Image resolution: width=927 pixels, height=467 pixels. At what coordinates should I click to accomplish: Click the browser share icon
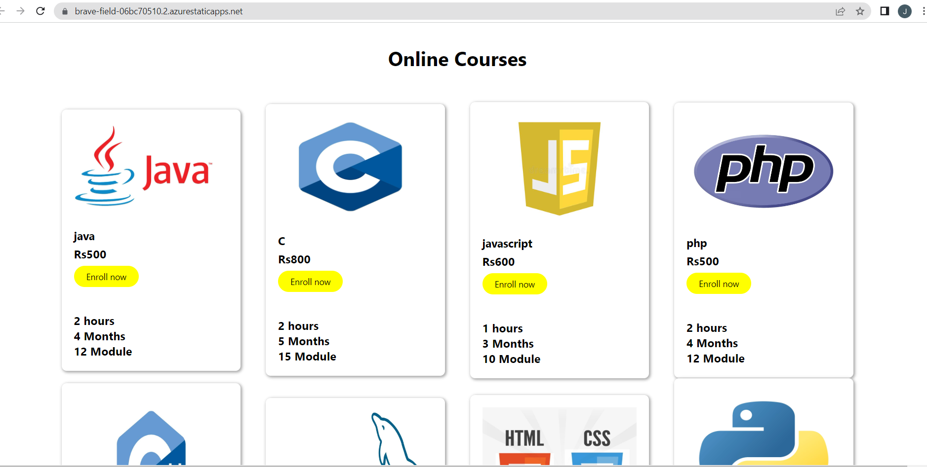pyautogui.click(x=841, y=11)
